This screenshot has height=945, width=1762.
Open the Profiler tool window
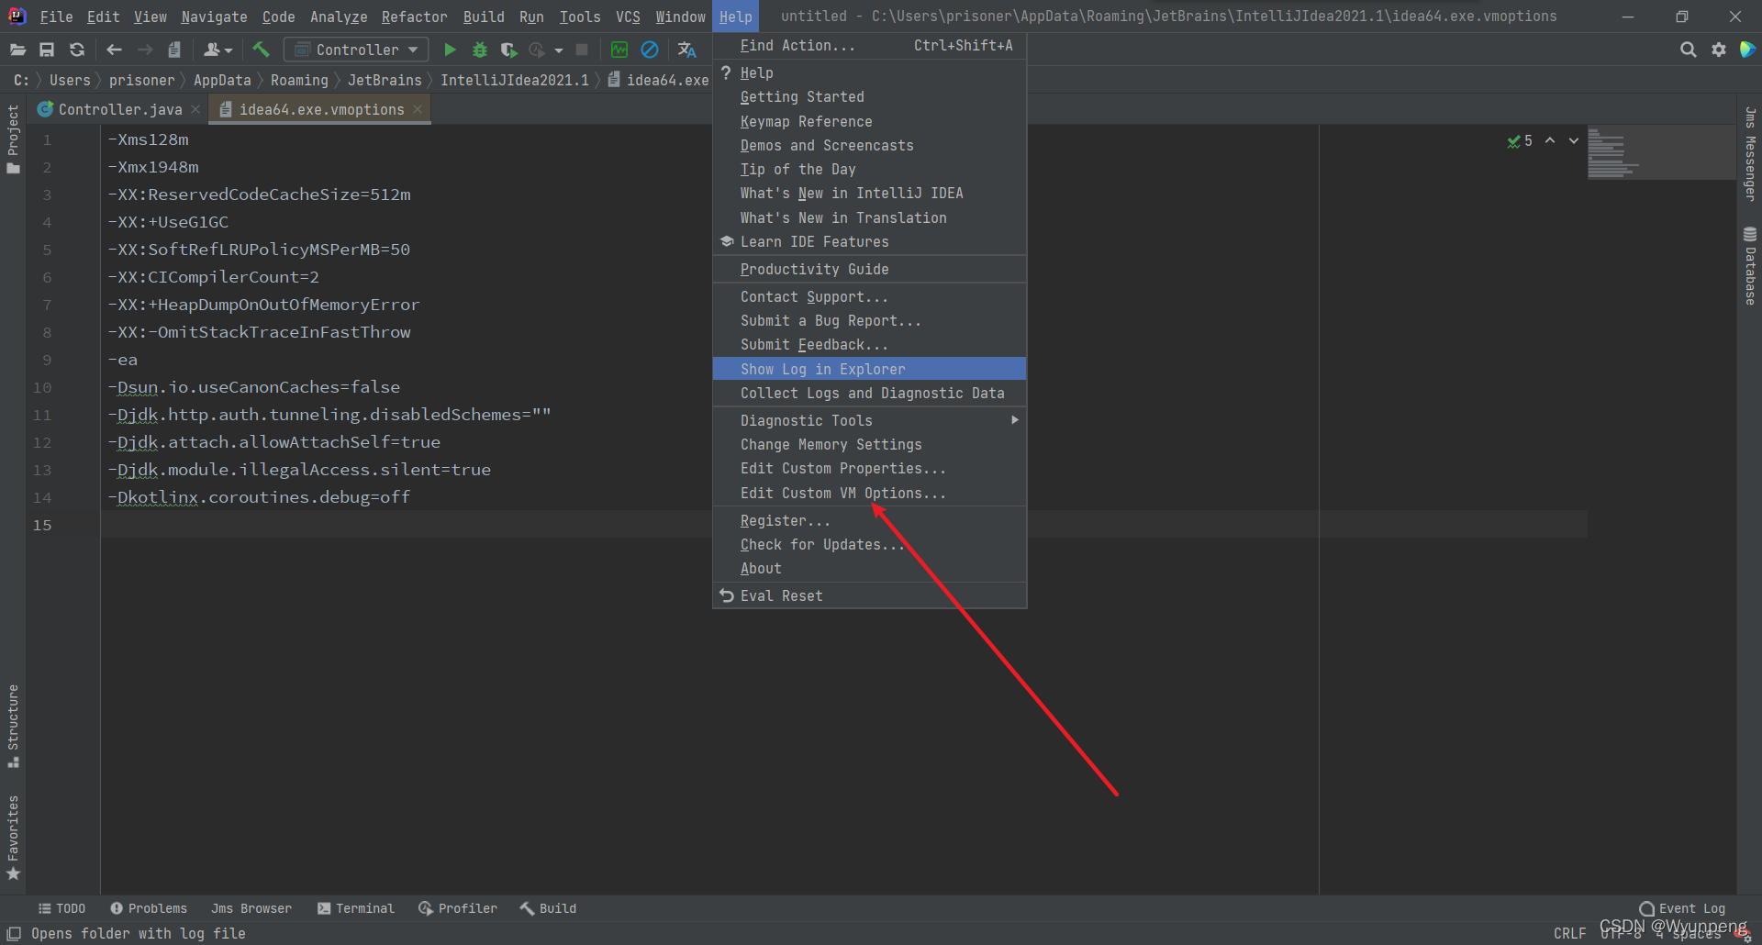[458, 908]
